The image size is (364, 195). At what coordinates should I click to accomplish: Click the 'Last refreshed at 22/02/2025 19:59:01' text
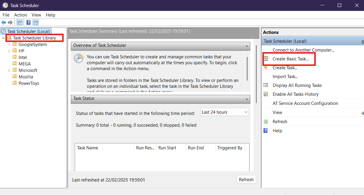(108, 180)
